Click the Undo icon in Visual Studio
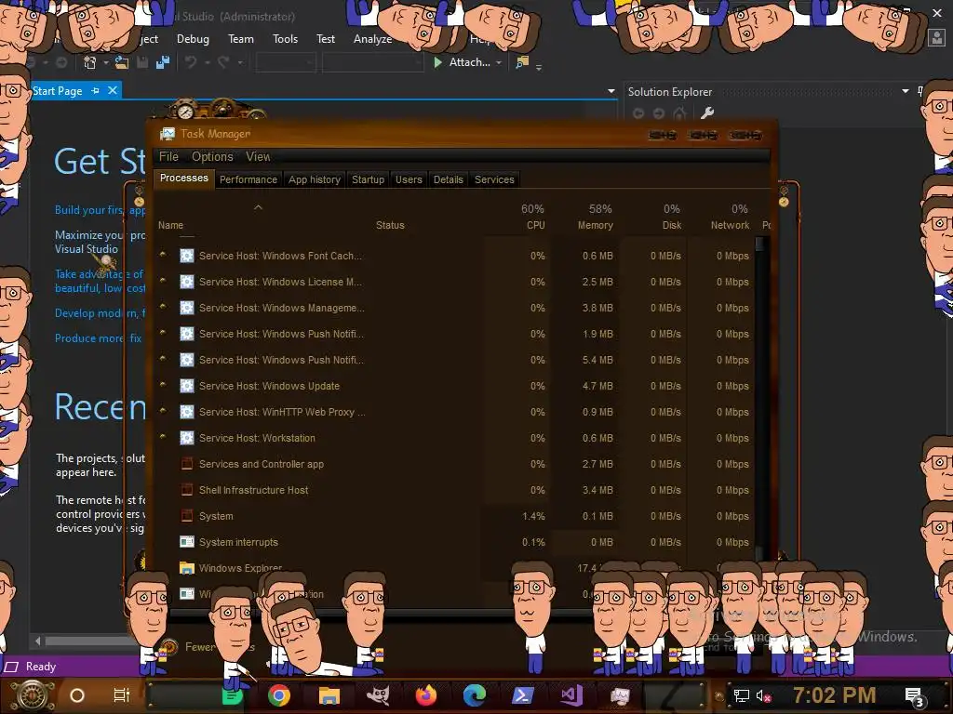The image size is (953, 714). 190,62
